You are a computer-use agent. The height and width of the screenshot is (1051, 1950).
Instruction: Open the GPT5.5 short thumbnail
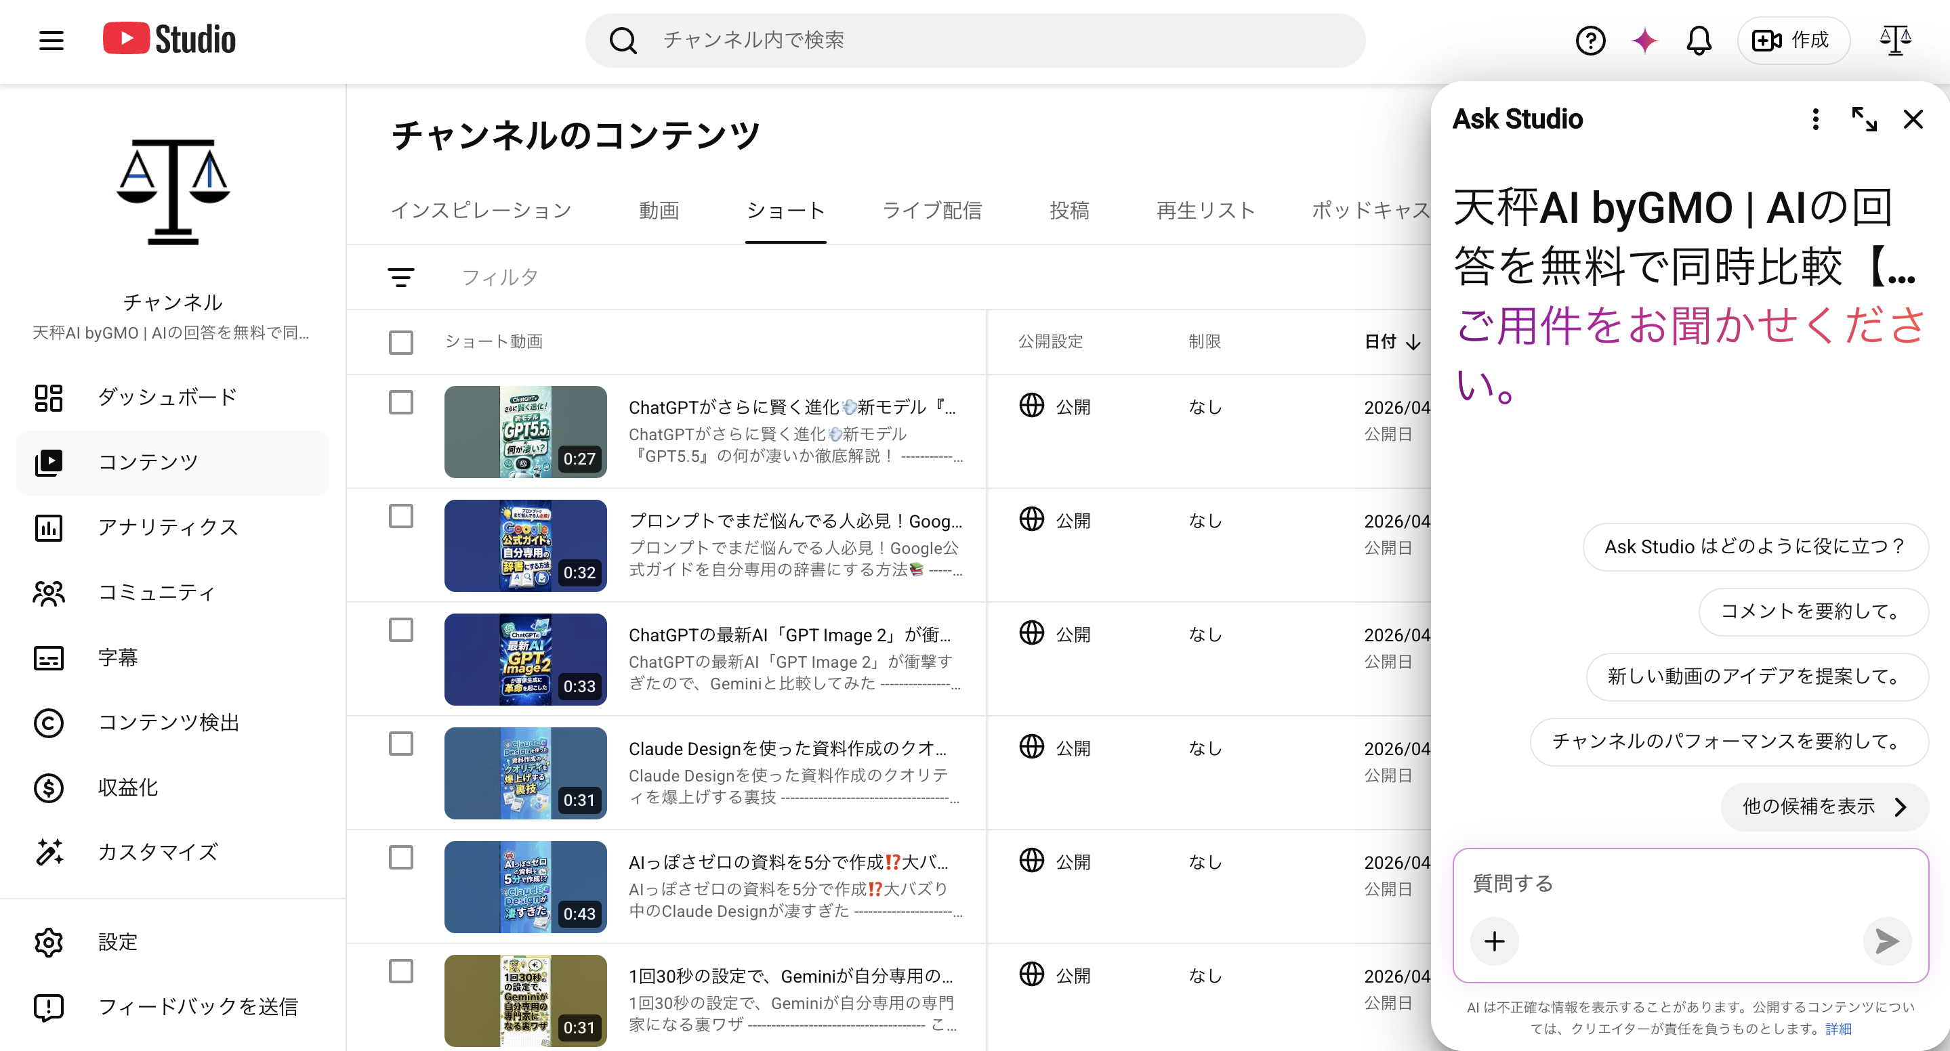(x=525, y=432)
